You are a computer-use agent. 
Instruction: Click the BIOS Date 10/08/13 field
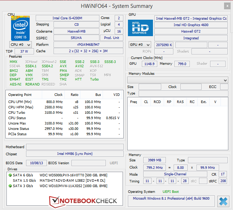coord(36,163)
